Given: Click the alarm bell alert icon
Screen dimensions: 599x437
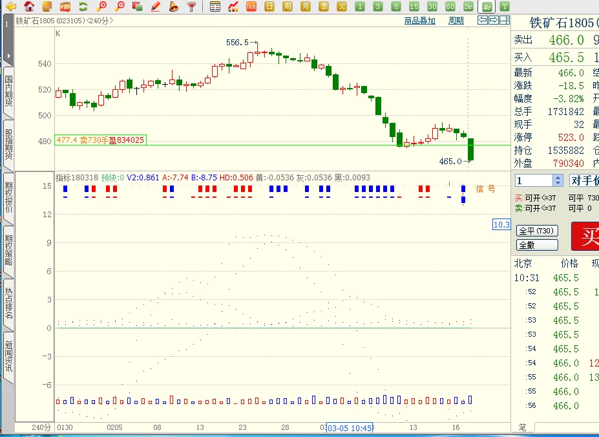Looking at the screenshot, I should coord(173,6).
